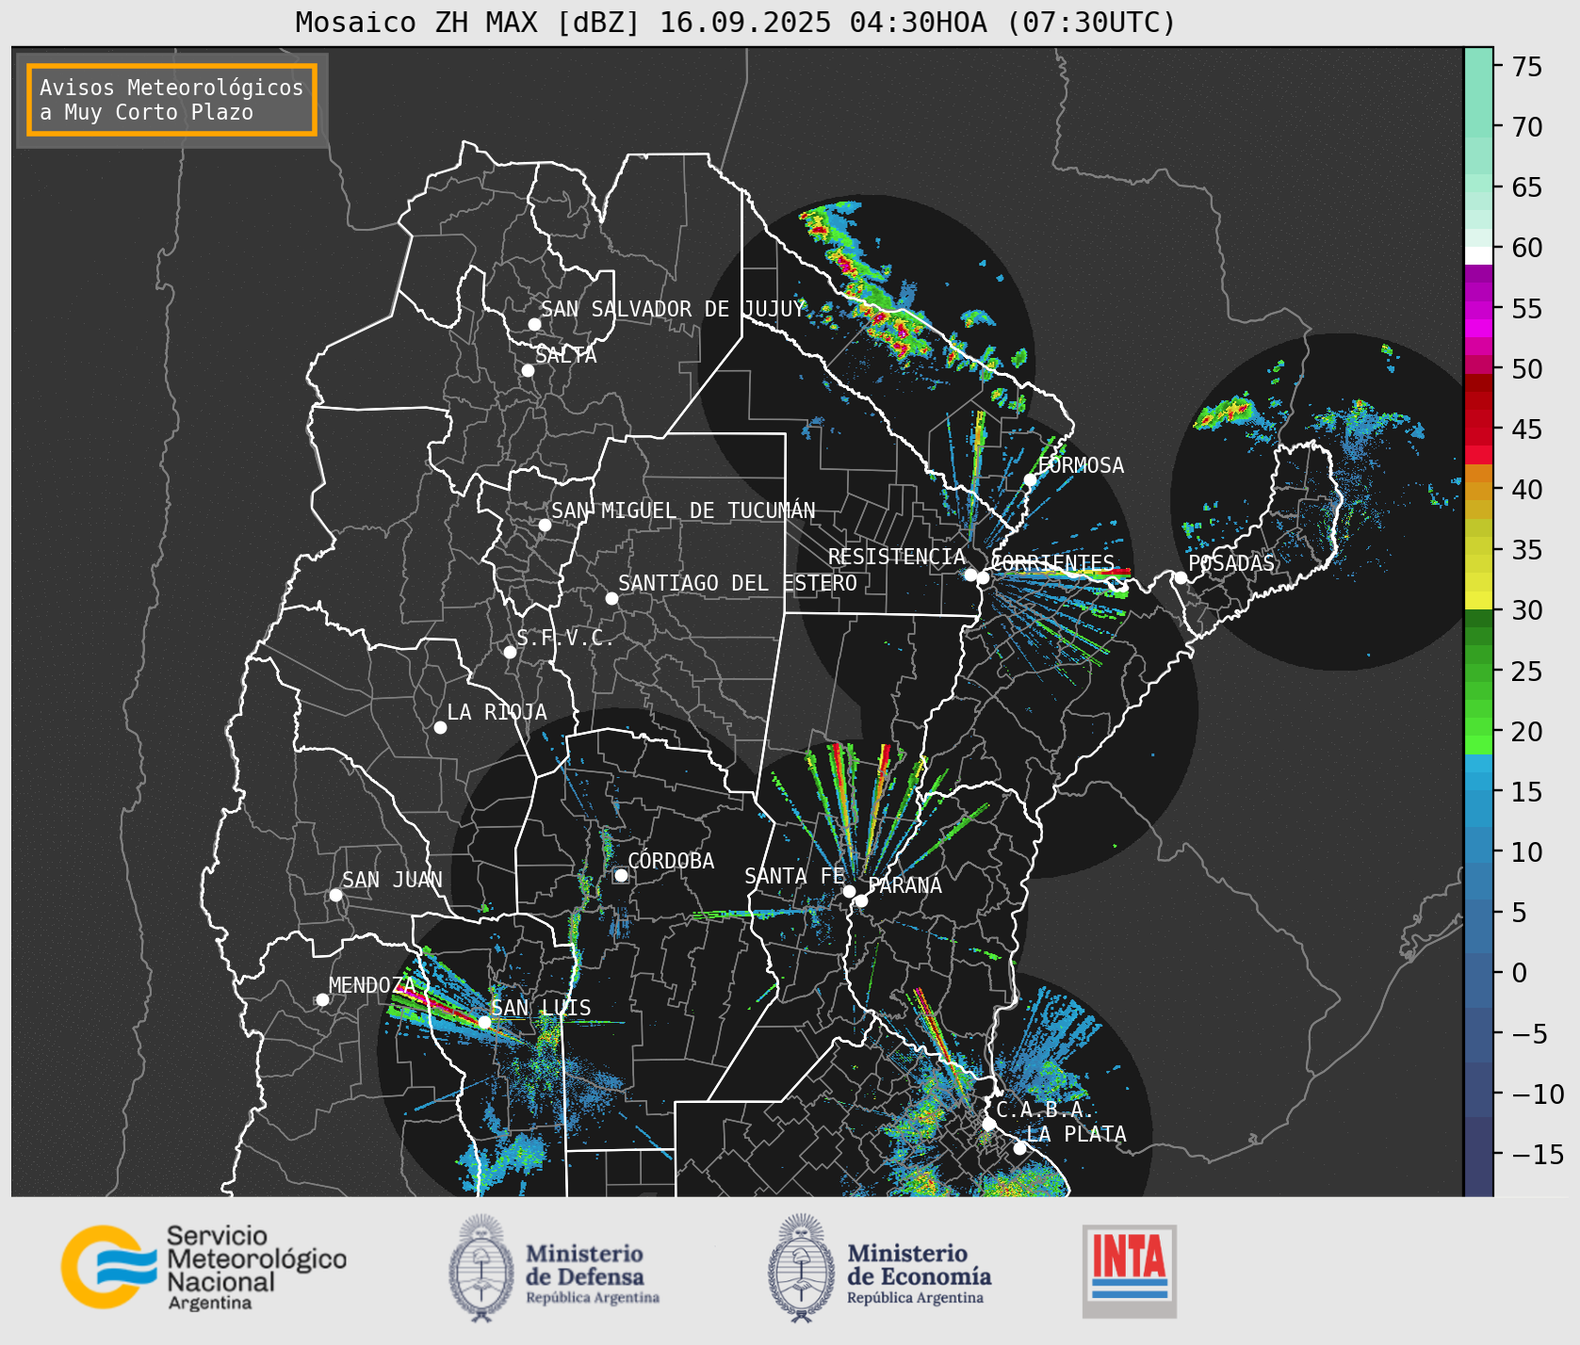Click the Ministerio de Defensa logo
The image size is (1580, 1345).
554,1268
